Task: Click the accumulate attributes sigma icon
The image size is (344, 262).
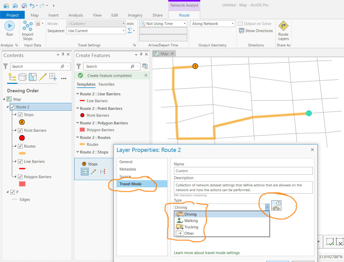Action: [130, 31]
